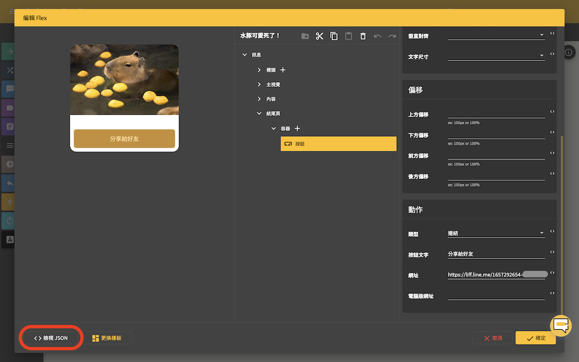Click the paste clipboard icon
Screen dimensions: 579x362
tap(348, 36)
